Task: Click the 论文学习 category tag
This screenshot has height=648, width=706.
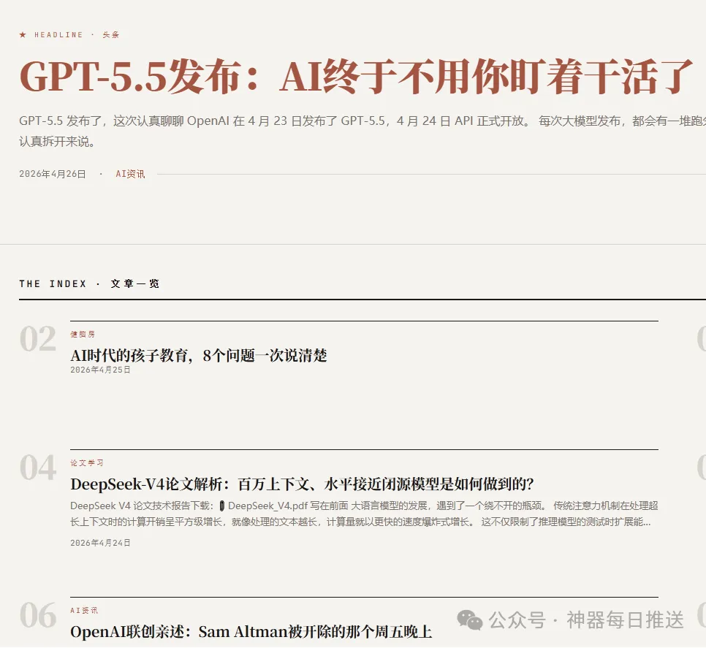Action: coord(87,462)
